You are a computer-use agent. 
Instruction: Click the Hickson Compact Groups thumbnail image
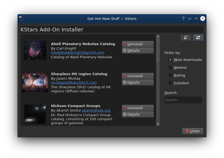click(x=35, y=114)
